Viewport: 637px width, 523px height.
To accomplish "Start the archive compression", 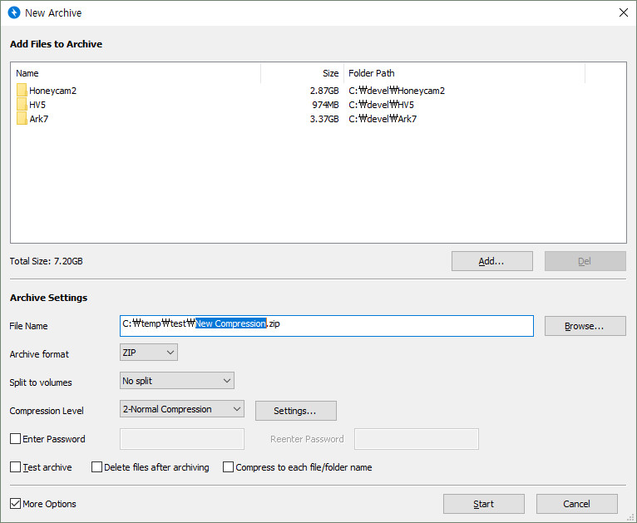I will click(x=484, y=504).
